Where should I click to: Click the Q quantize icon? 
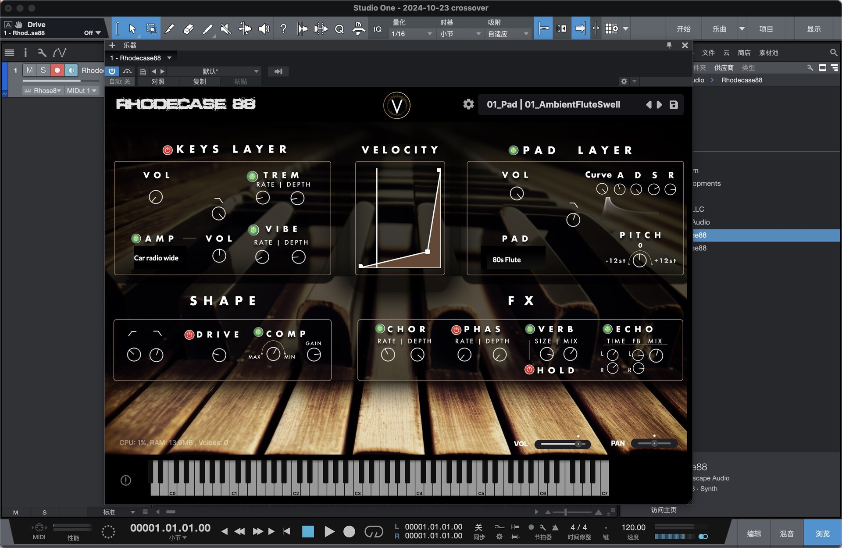tap(339, 29)
